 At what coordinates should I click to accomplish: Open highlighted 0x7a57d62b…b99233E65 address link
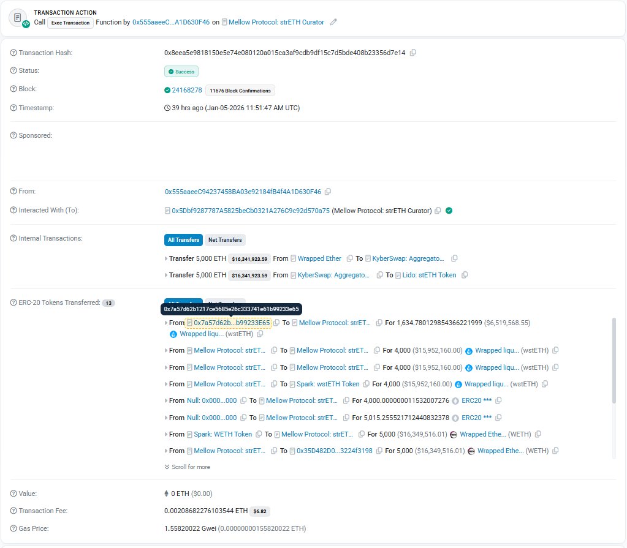(x=232, y=323)
